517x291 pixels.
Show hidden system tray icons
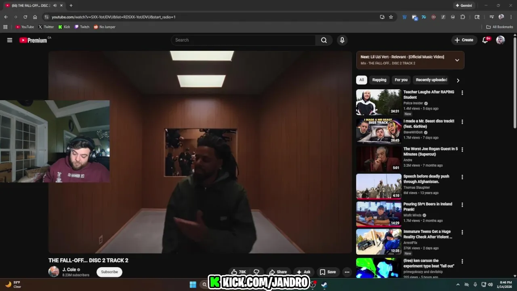458,285
